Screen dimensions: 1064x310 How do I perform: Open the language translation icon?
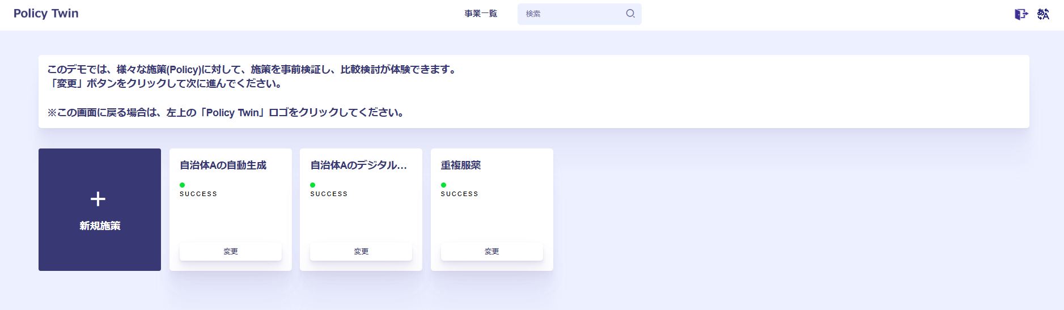pyautogui.click(x=1043, y=14)
